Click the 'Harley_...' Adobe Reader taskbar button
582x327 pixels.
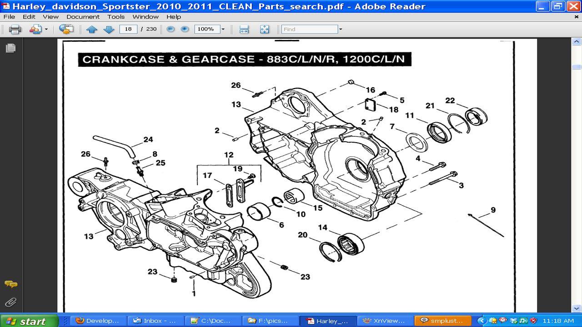tap(328, 321)
